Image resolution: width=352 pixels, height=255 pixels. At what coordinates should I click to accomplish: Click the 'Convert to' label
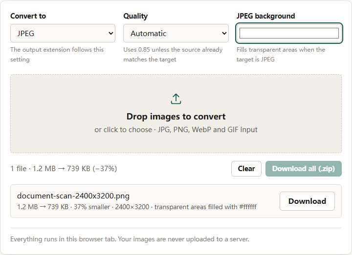(28, 16)
